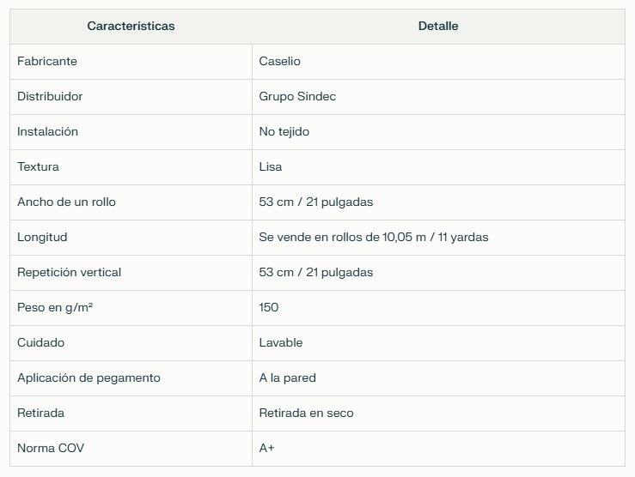Click the Características column header
This screenshot has height=477, width=635.
[131, 27]
